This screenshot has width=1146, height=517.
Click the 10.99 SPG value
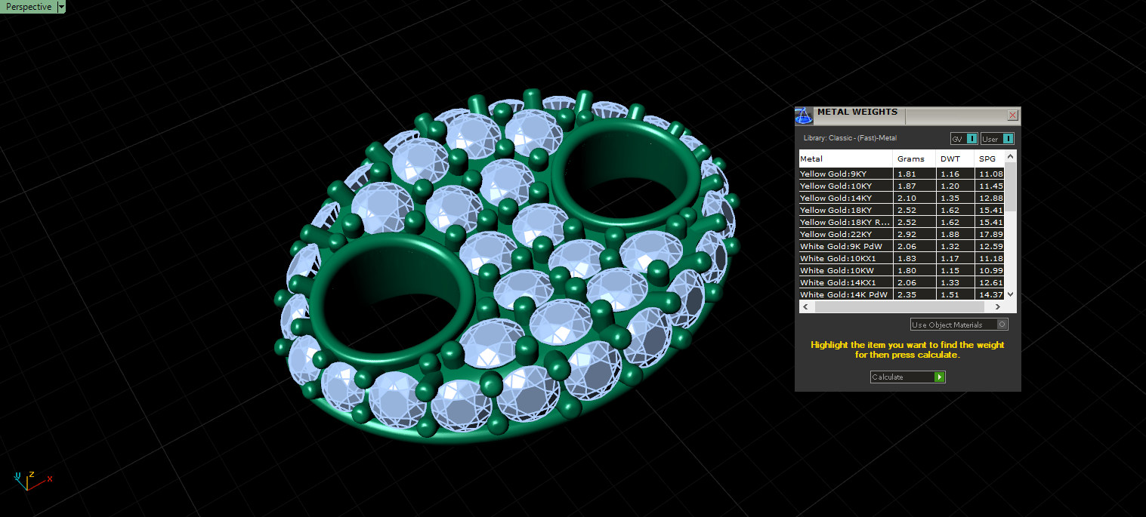pos(991,270)
